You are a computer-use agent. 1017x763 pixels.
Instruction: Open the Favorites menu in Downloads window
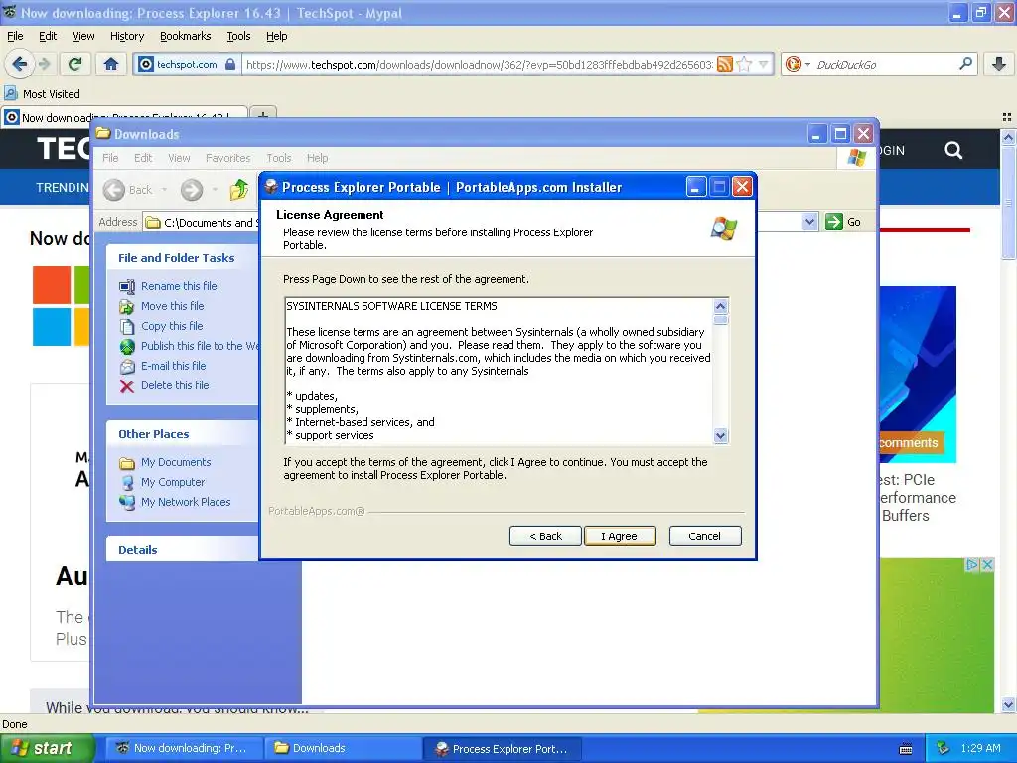coord(227,158)
